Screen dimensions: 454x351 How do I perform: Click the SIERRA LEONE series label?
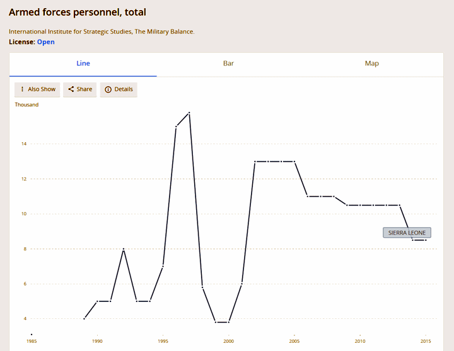tap(407, 233)
